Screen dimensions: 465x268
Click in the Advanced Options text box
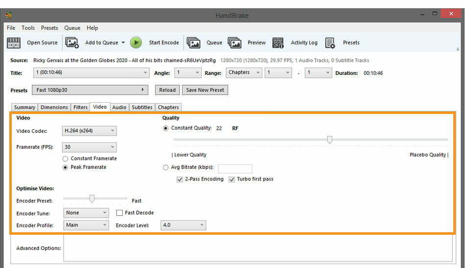pyautogui.click(x=258, y=248)
